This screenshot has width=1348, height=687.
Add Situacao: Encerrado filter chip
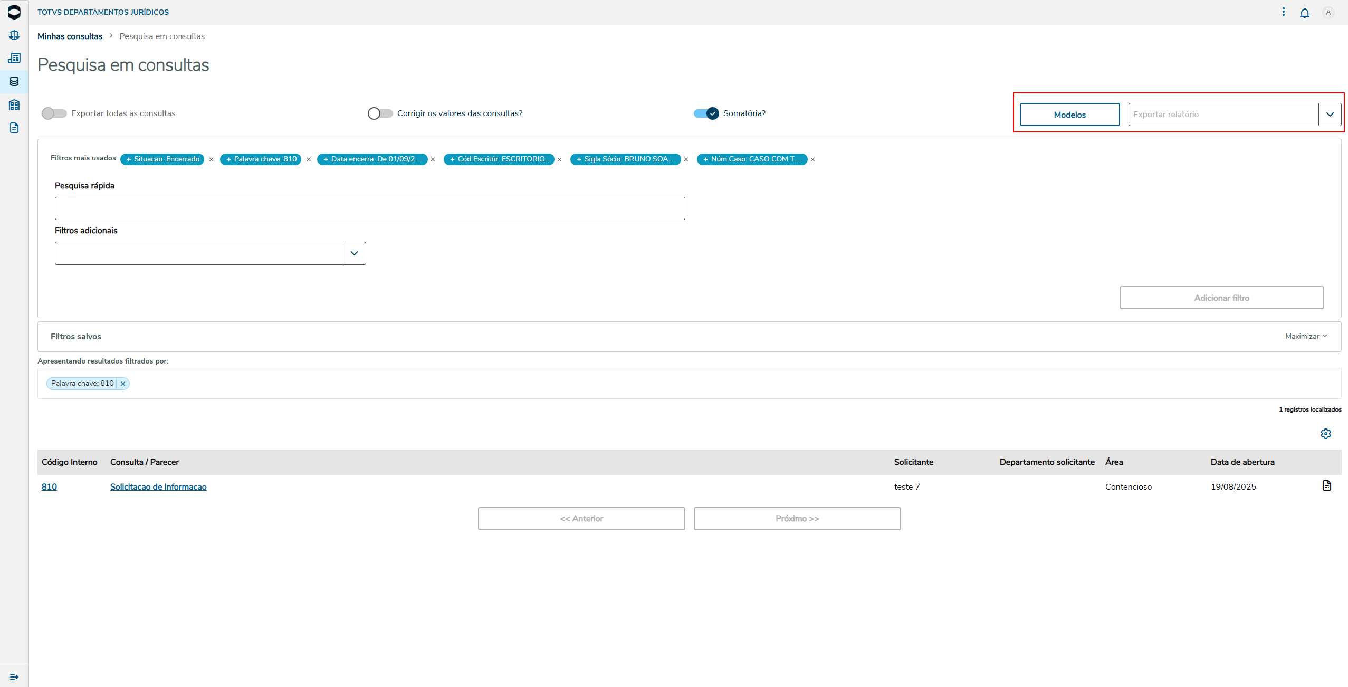click(x=162, y=159)
